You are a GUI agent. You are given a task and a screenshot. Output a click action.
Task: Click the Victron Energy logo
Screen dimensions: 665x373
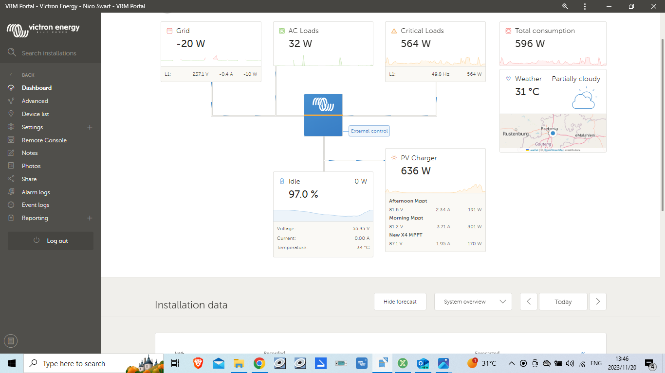[x=43, y=30]
